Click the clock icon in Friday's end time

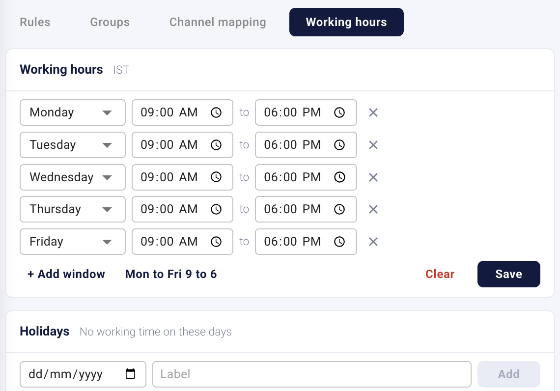(339, 242)
